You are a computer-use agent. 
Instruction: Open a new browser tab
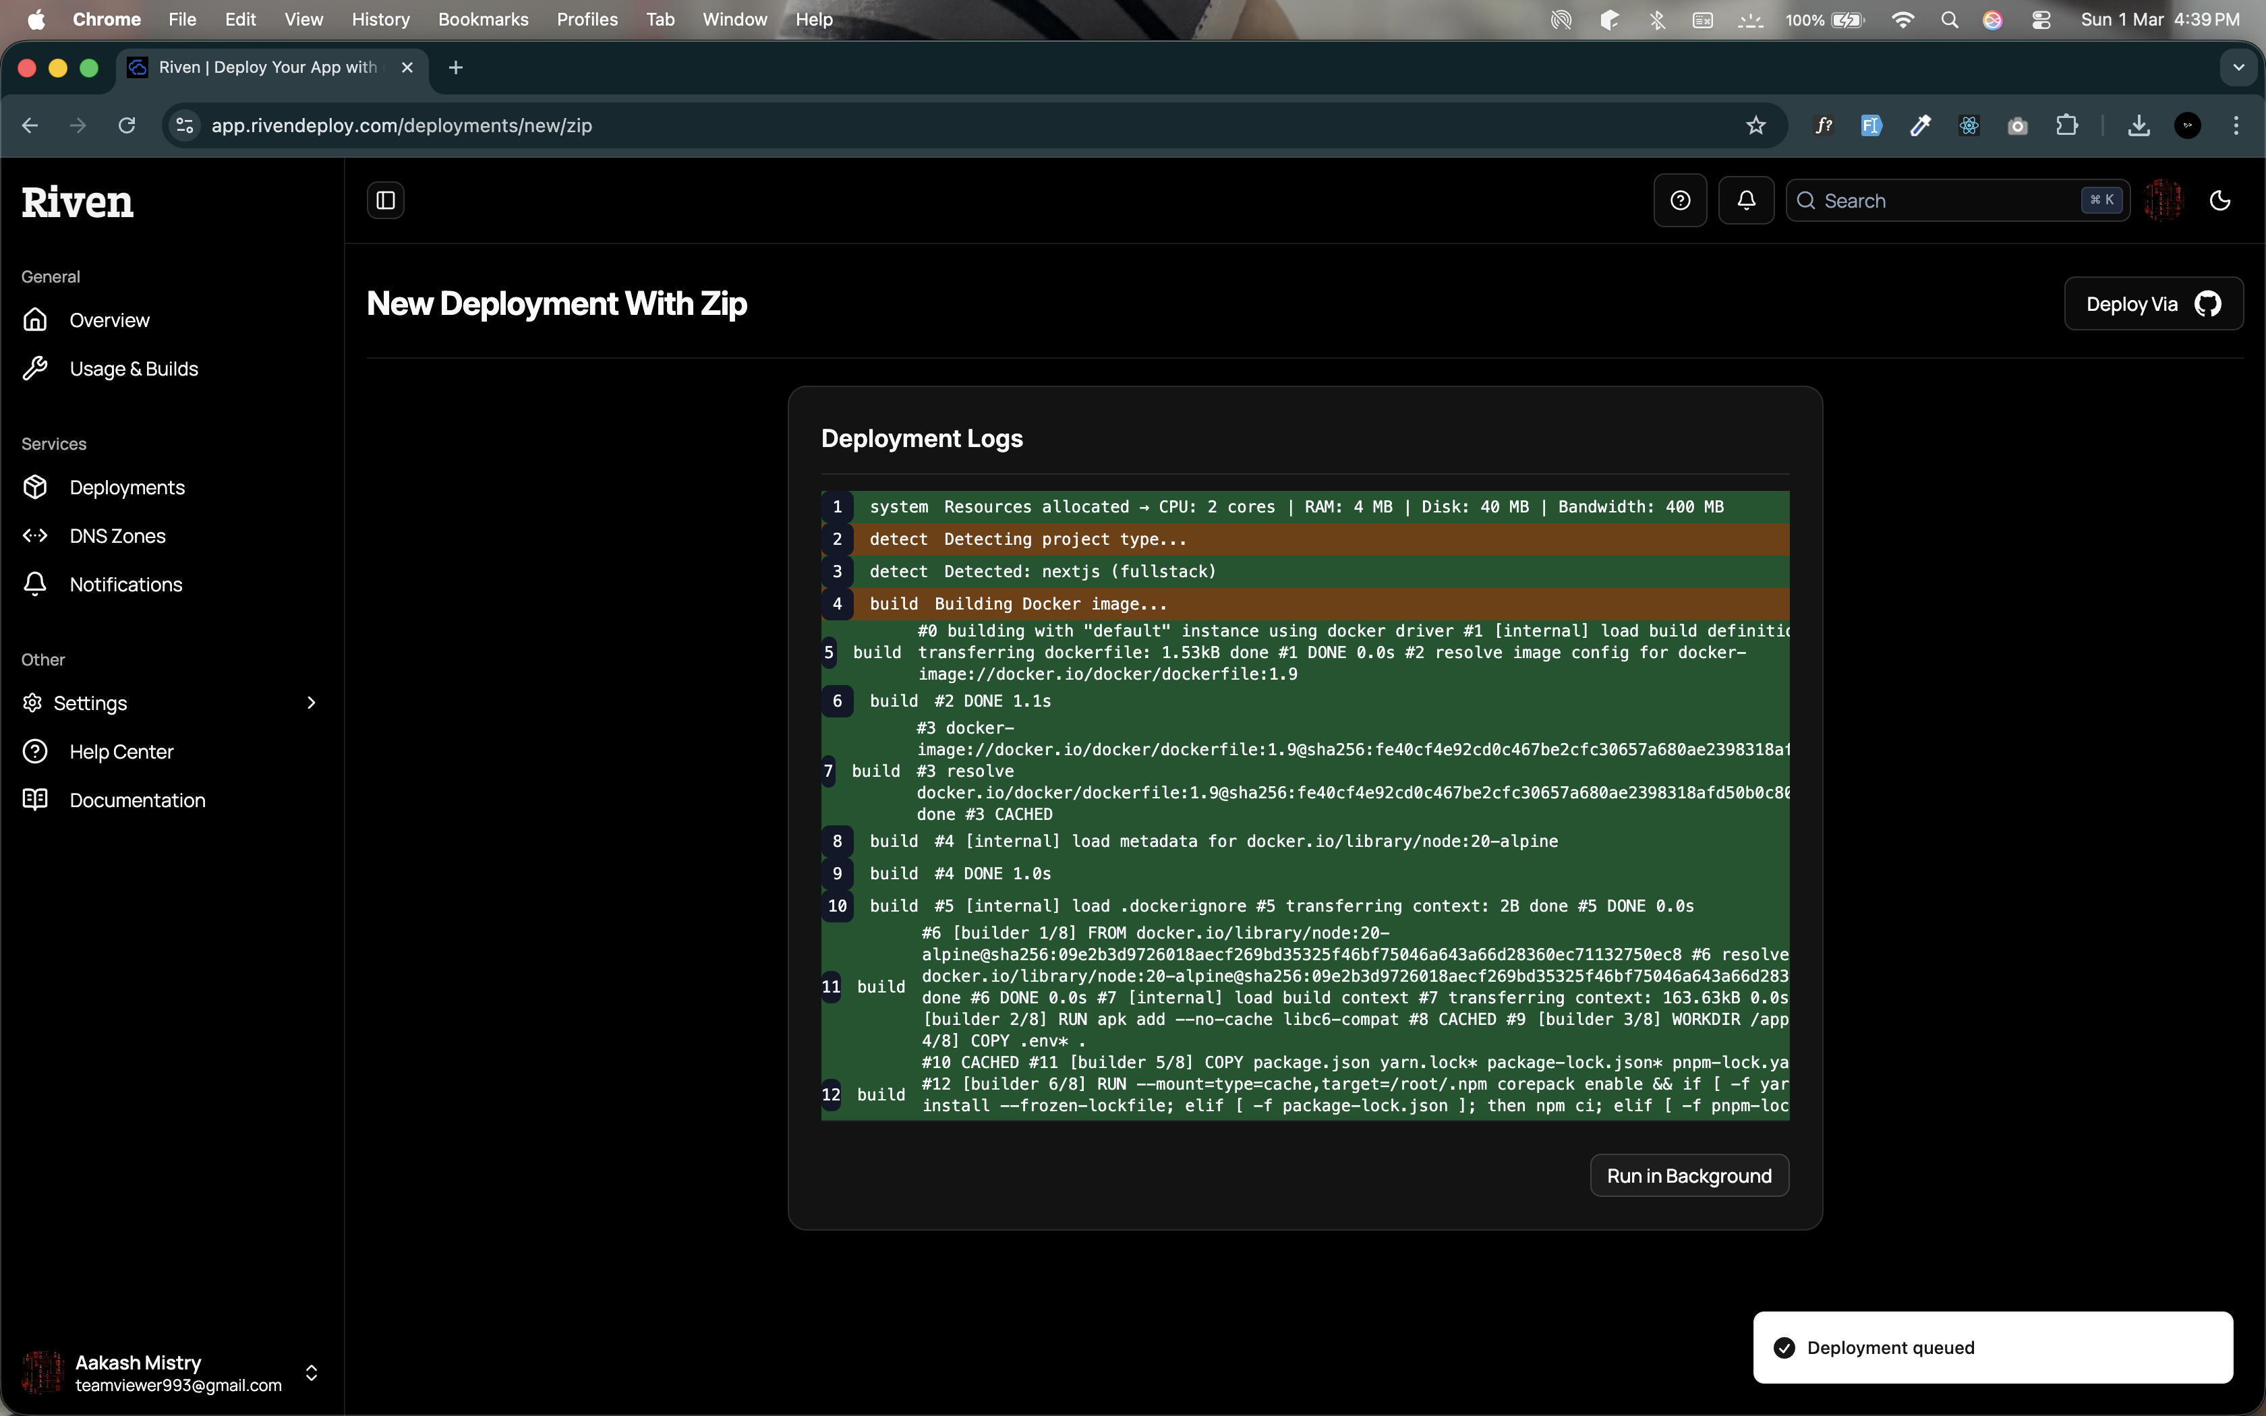coord(456,67)
